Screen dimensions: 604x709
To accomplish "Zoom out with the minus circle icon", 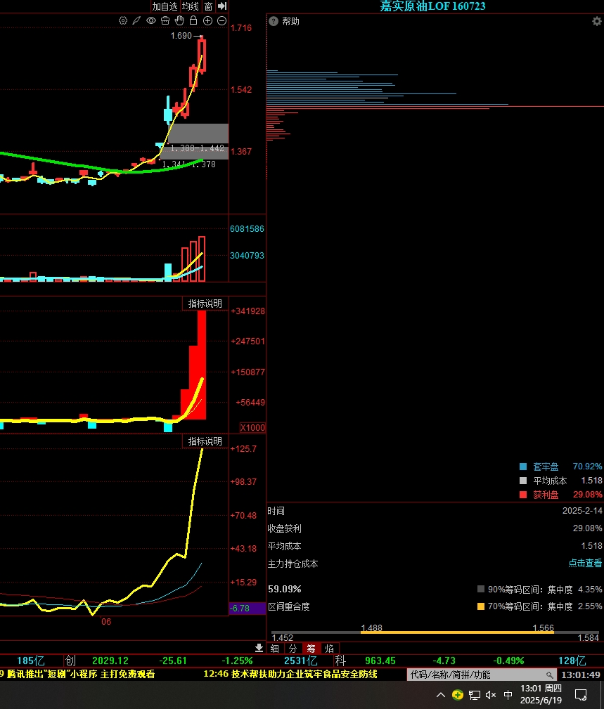I will (221, 21).
